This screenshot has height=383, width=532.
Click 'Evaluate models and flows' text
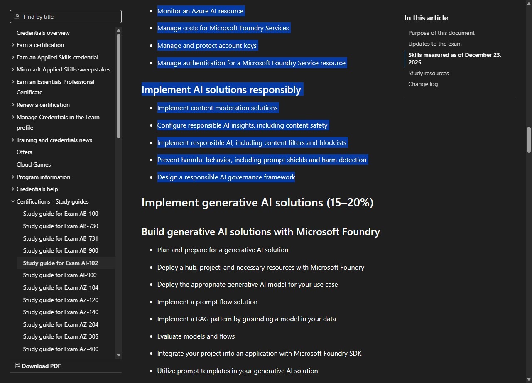point(196,336)
